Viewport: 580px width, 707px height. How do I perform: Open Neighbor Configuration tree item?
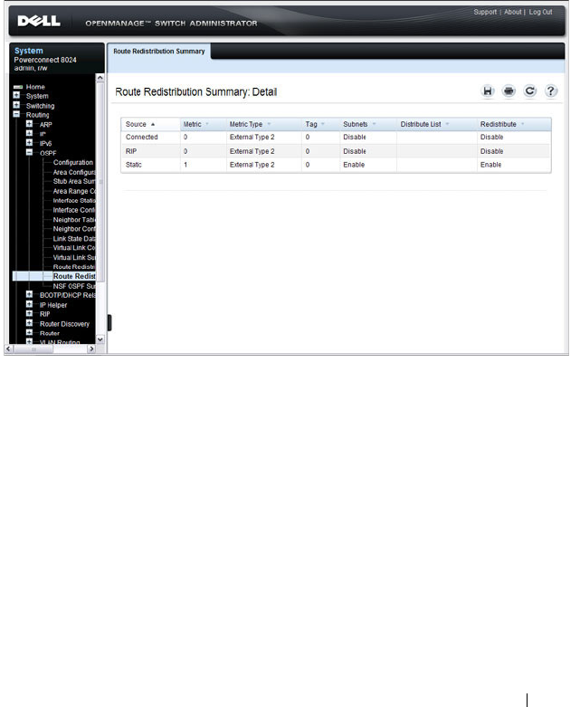click(x=74, y=229)
